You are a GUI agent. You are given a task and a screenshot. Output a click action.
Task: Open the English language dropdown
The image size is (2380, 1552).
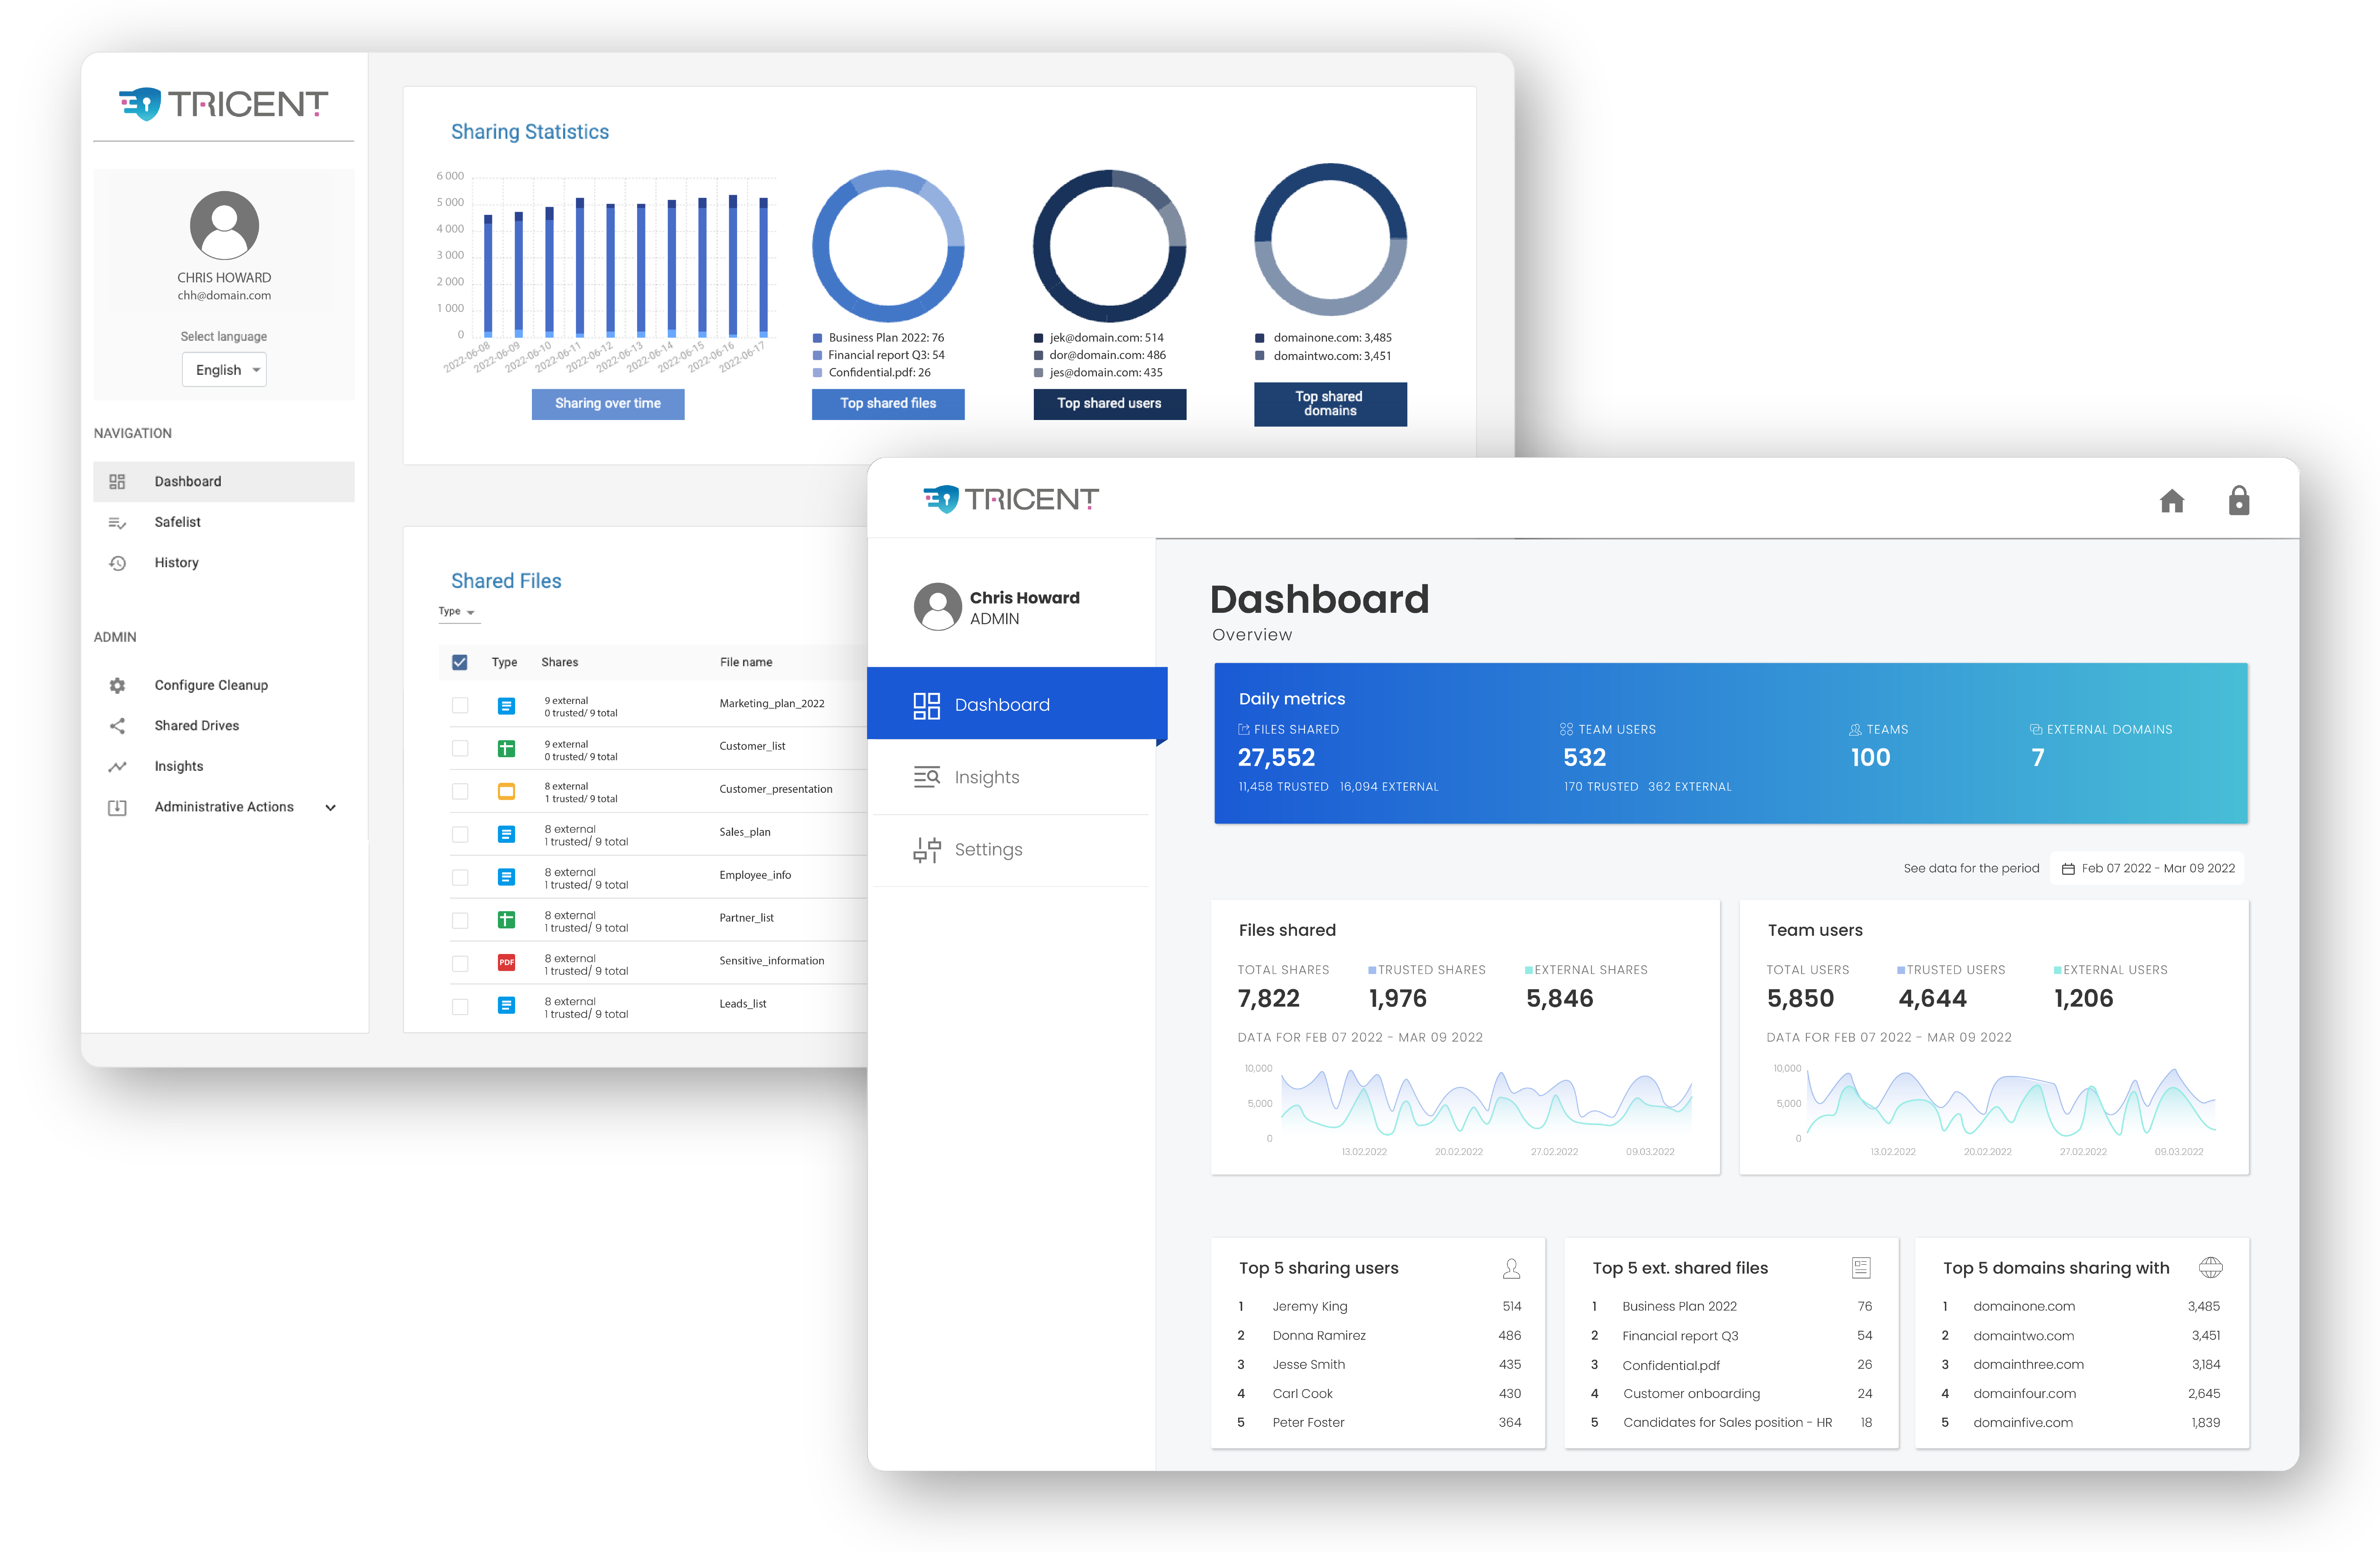pos(224,370)
